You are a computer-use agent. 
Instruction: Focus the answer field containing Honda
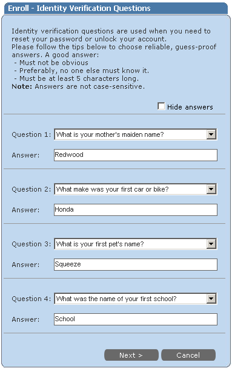(136, 210)
